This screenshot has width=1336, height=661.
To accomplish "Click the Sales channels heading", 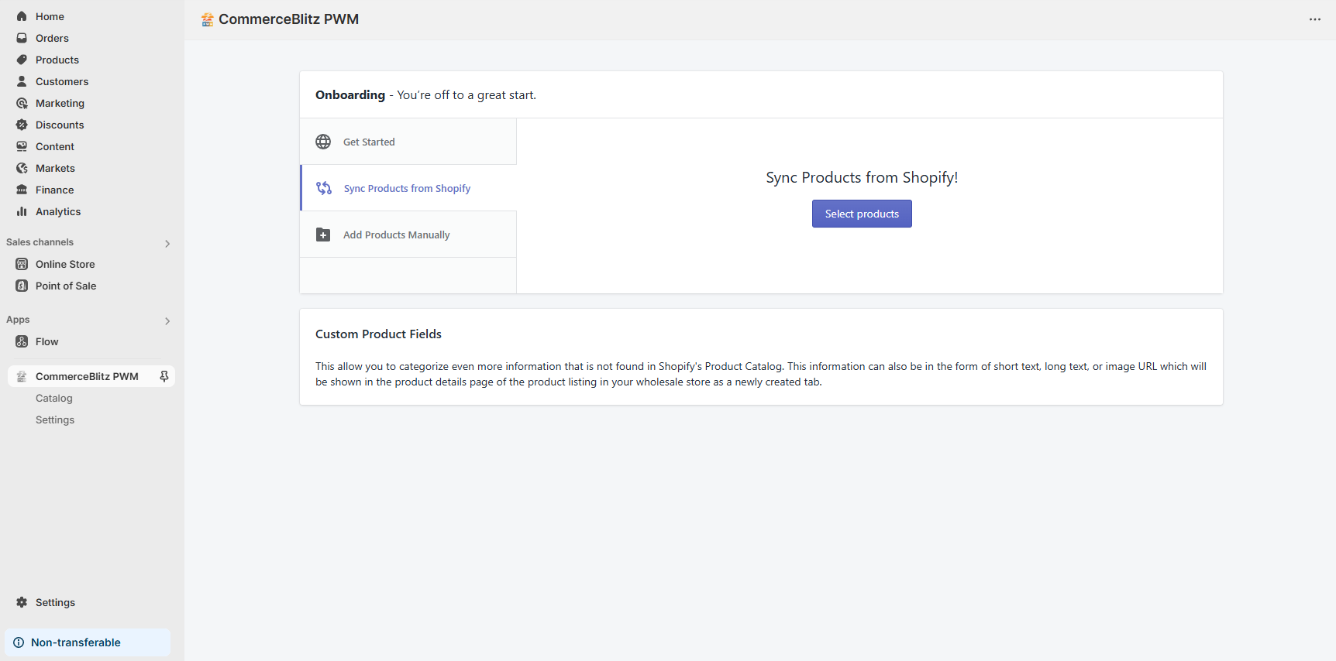I will pos(40,242).
